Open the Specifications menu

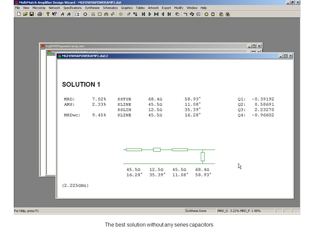click(x=73, y=8)
